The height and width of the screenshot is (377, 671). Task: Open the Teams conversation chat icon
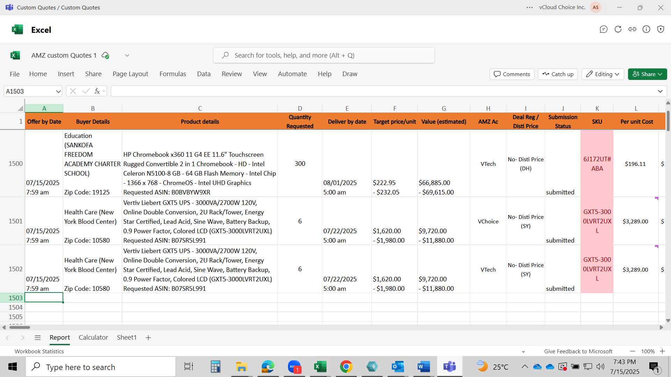(604, 29)
